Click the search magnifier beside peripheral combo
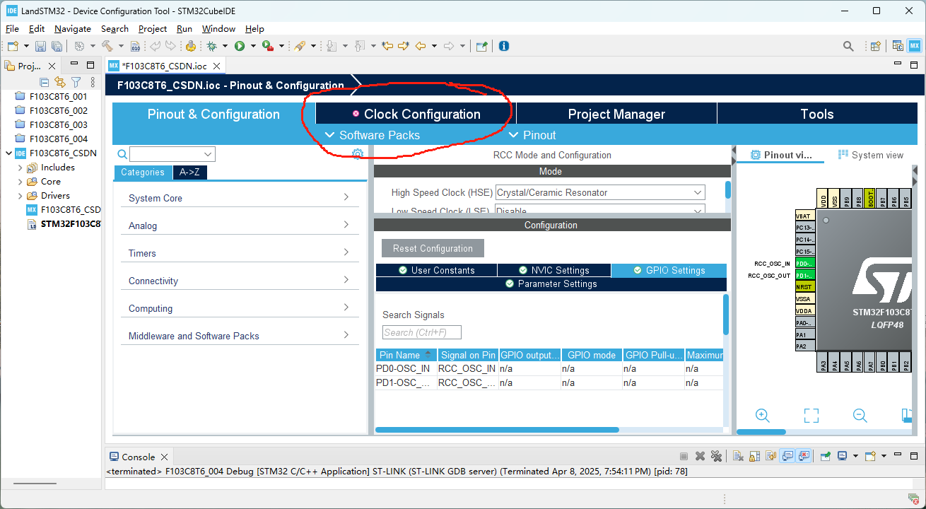Screen dimensions: 926x509 tap(122, 154)
